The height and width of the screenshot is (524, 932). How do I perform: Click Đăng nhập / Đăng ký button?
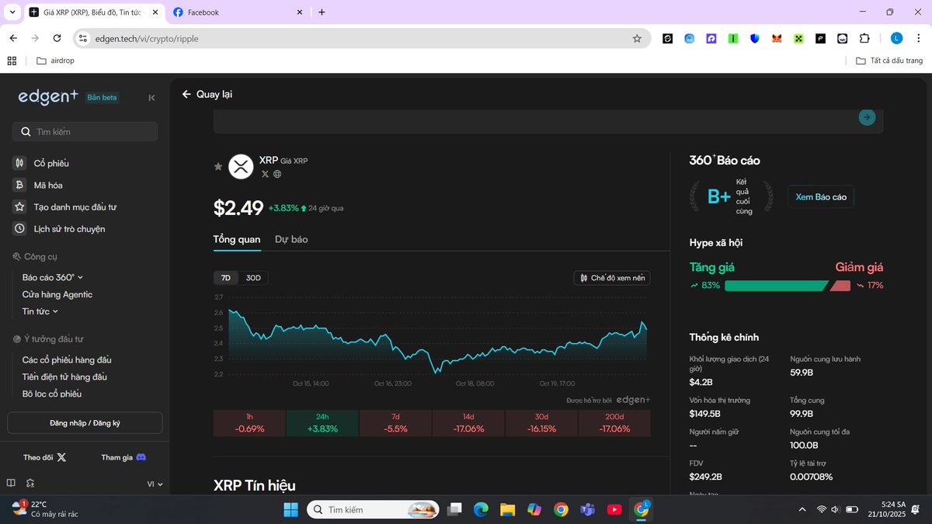[85, 423]
